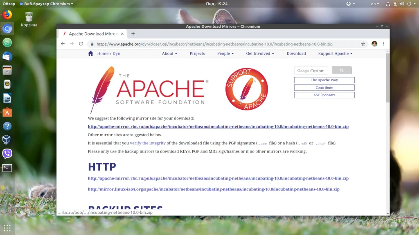Image resolution: width=419 pixels, height=235 pixels.
Task: Open the Projects nav item
Action: pyautogui.click(x=197, y=53)
